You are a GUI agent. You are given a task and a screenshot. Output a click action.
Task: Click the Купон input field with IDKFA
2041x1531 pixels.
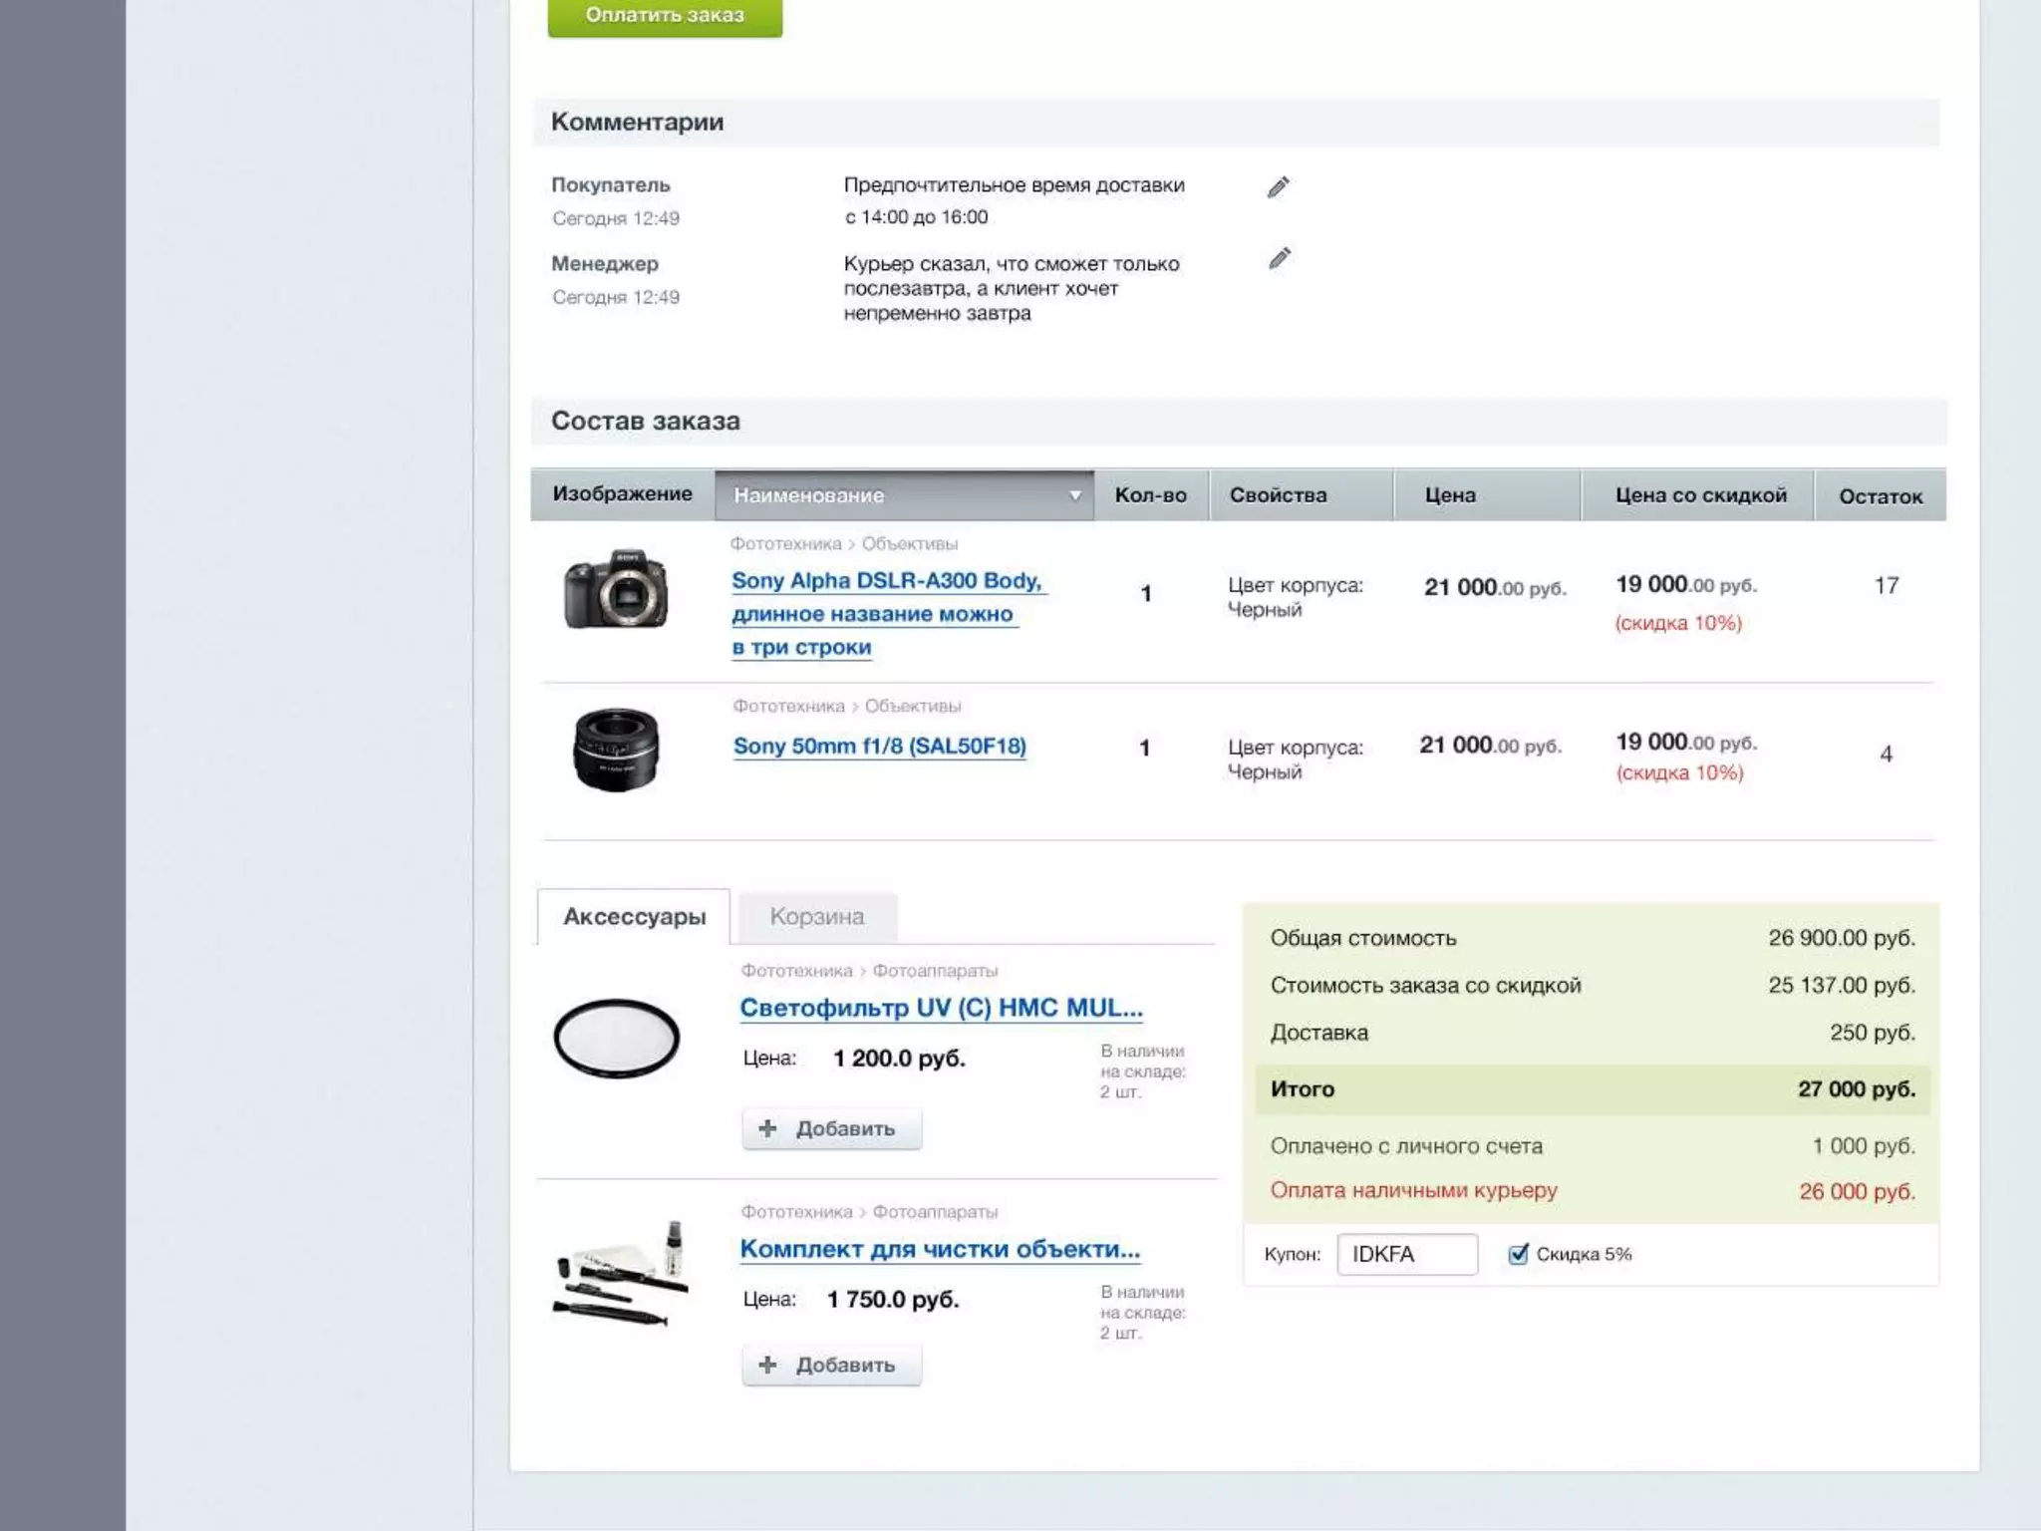pos(1406,1254)
